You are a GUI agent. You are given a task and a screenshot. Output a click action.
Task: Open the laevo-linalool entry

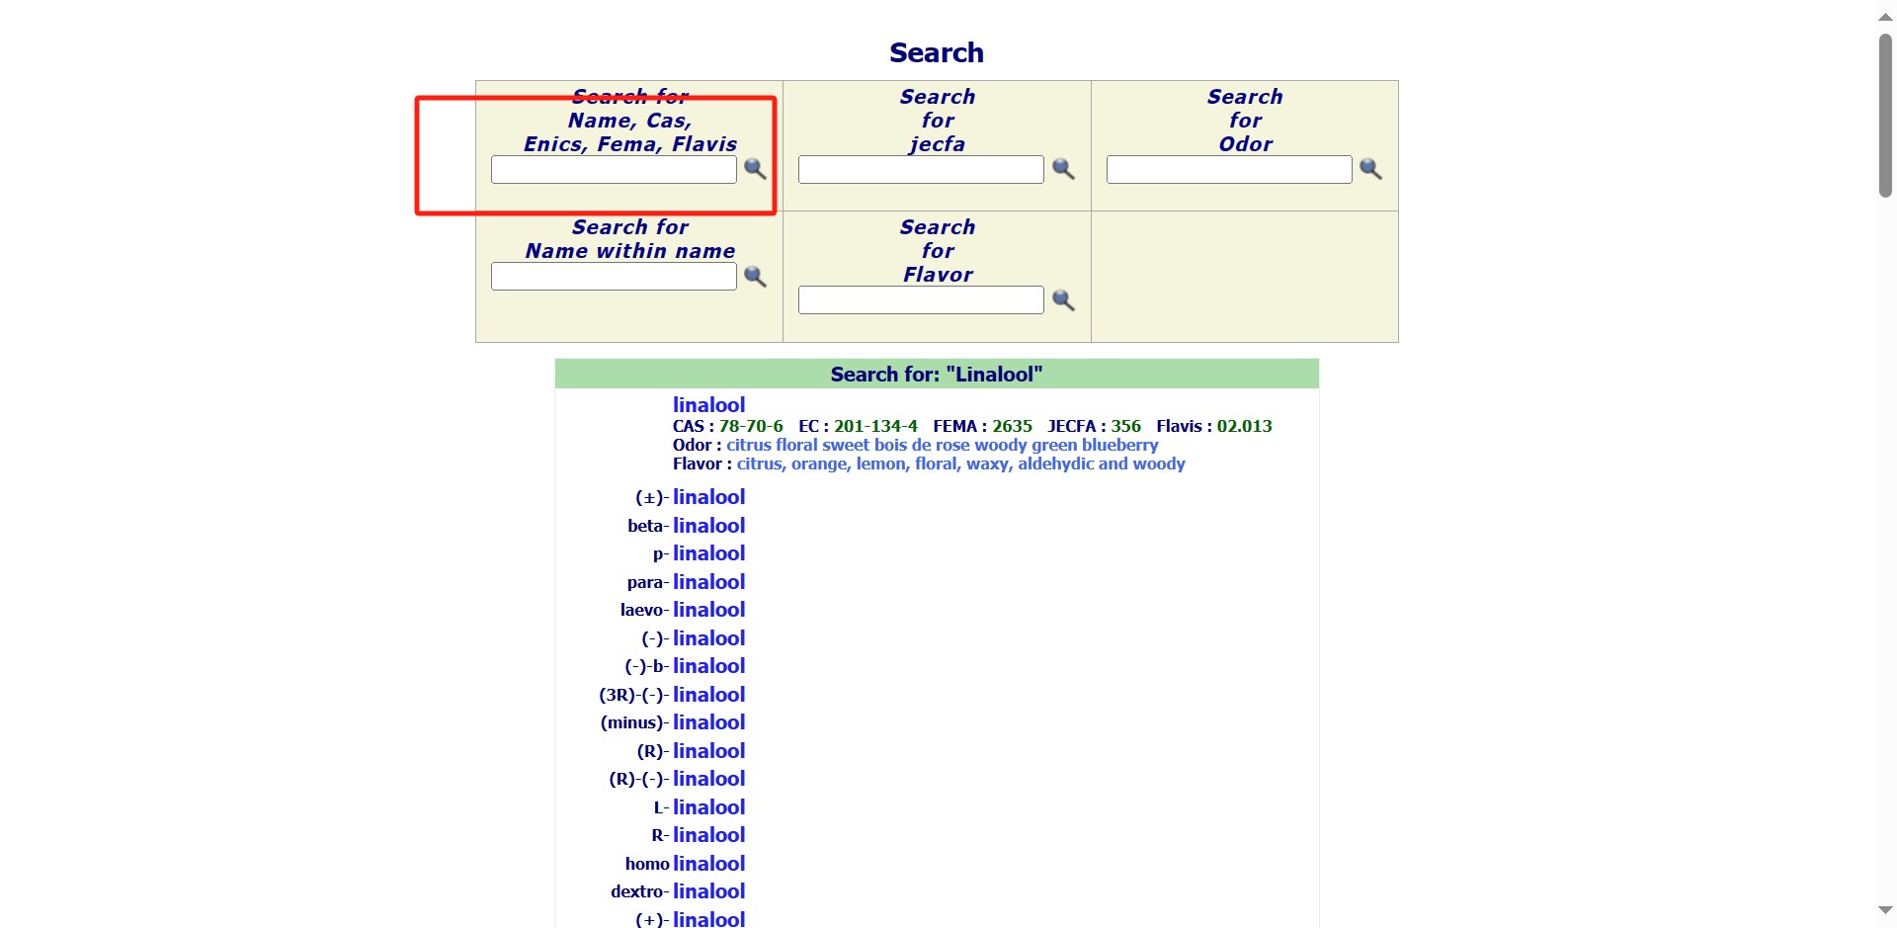[x=708, y=610]
